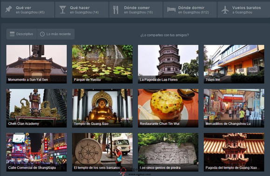The image size is (270, 176).
Task: Sort by Lo más reciente
Action: coord(56,34)
